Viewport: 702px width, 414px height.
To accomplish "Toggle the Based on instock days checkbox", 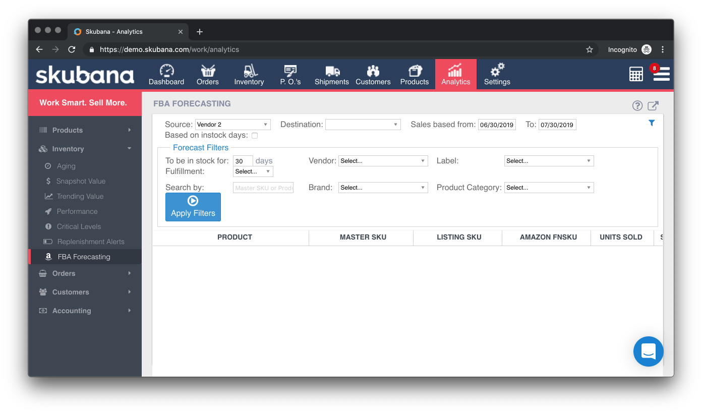I will tap(255, 136).
